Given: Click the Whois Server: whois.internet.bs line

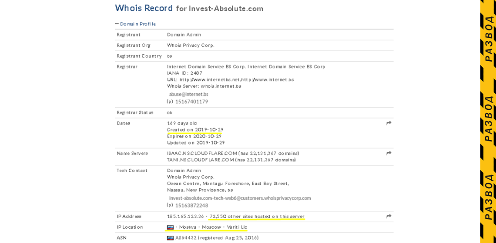Looking at the screenshot, I should 204,86.
